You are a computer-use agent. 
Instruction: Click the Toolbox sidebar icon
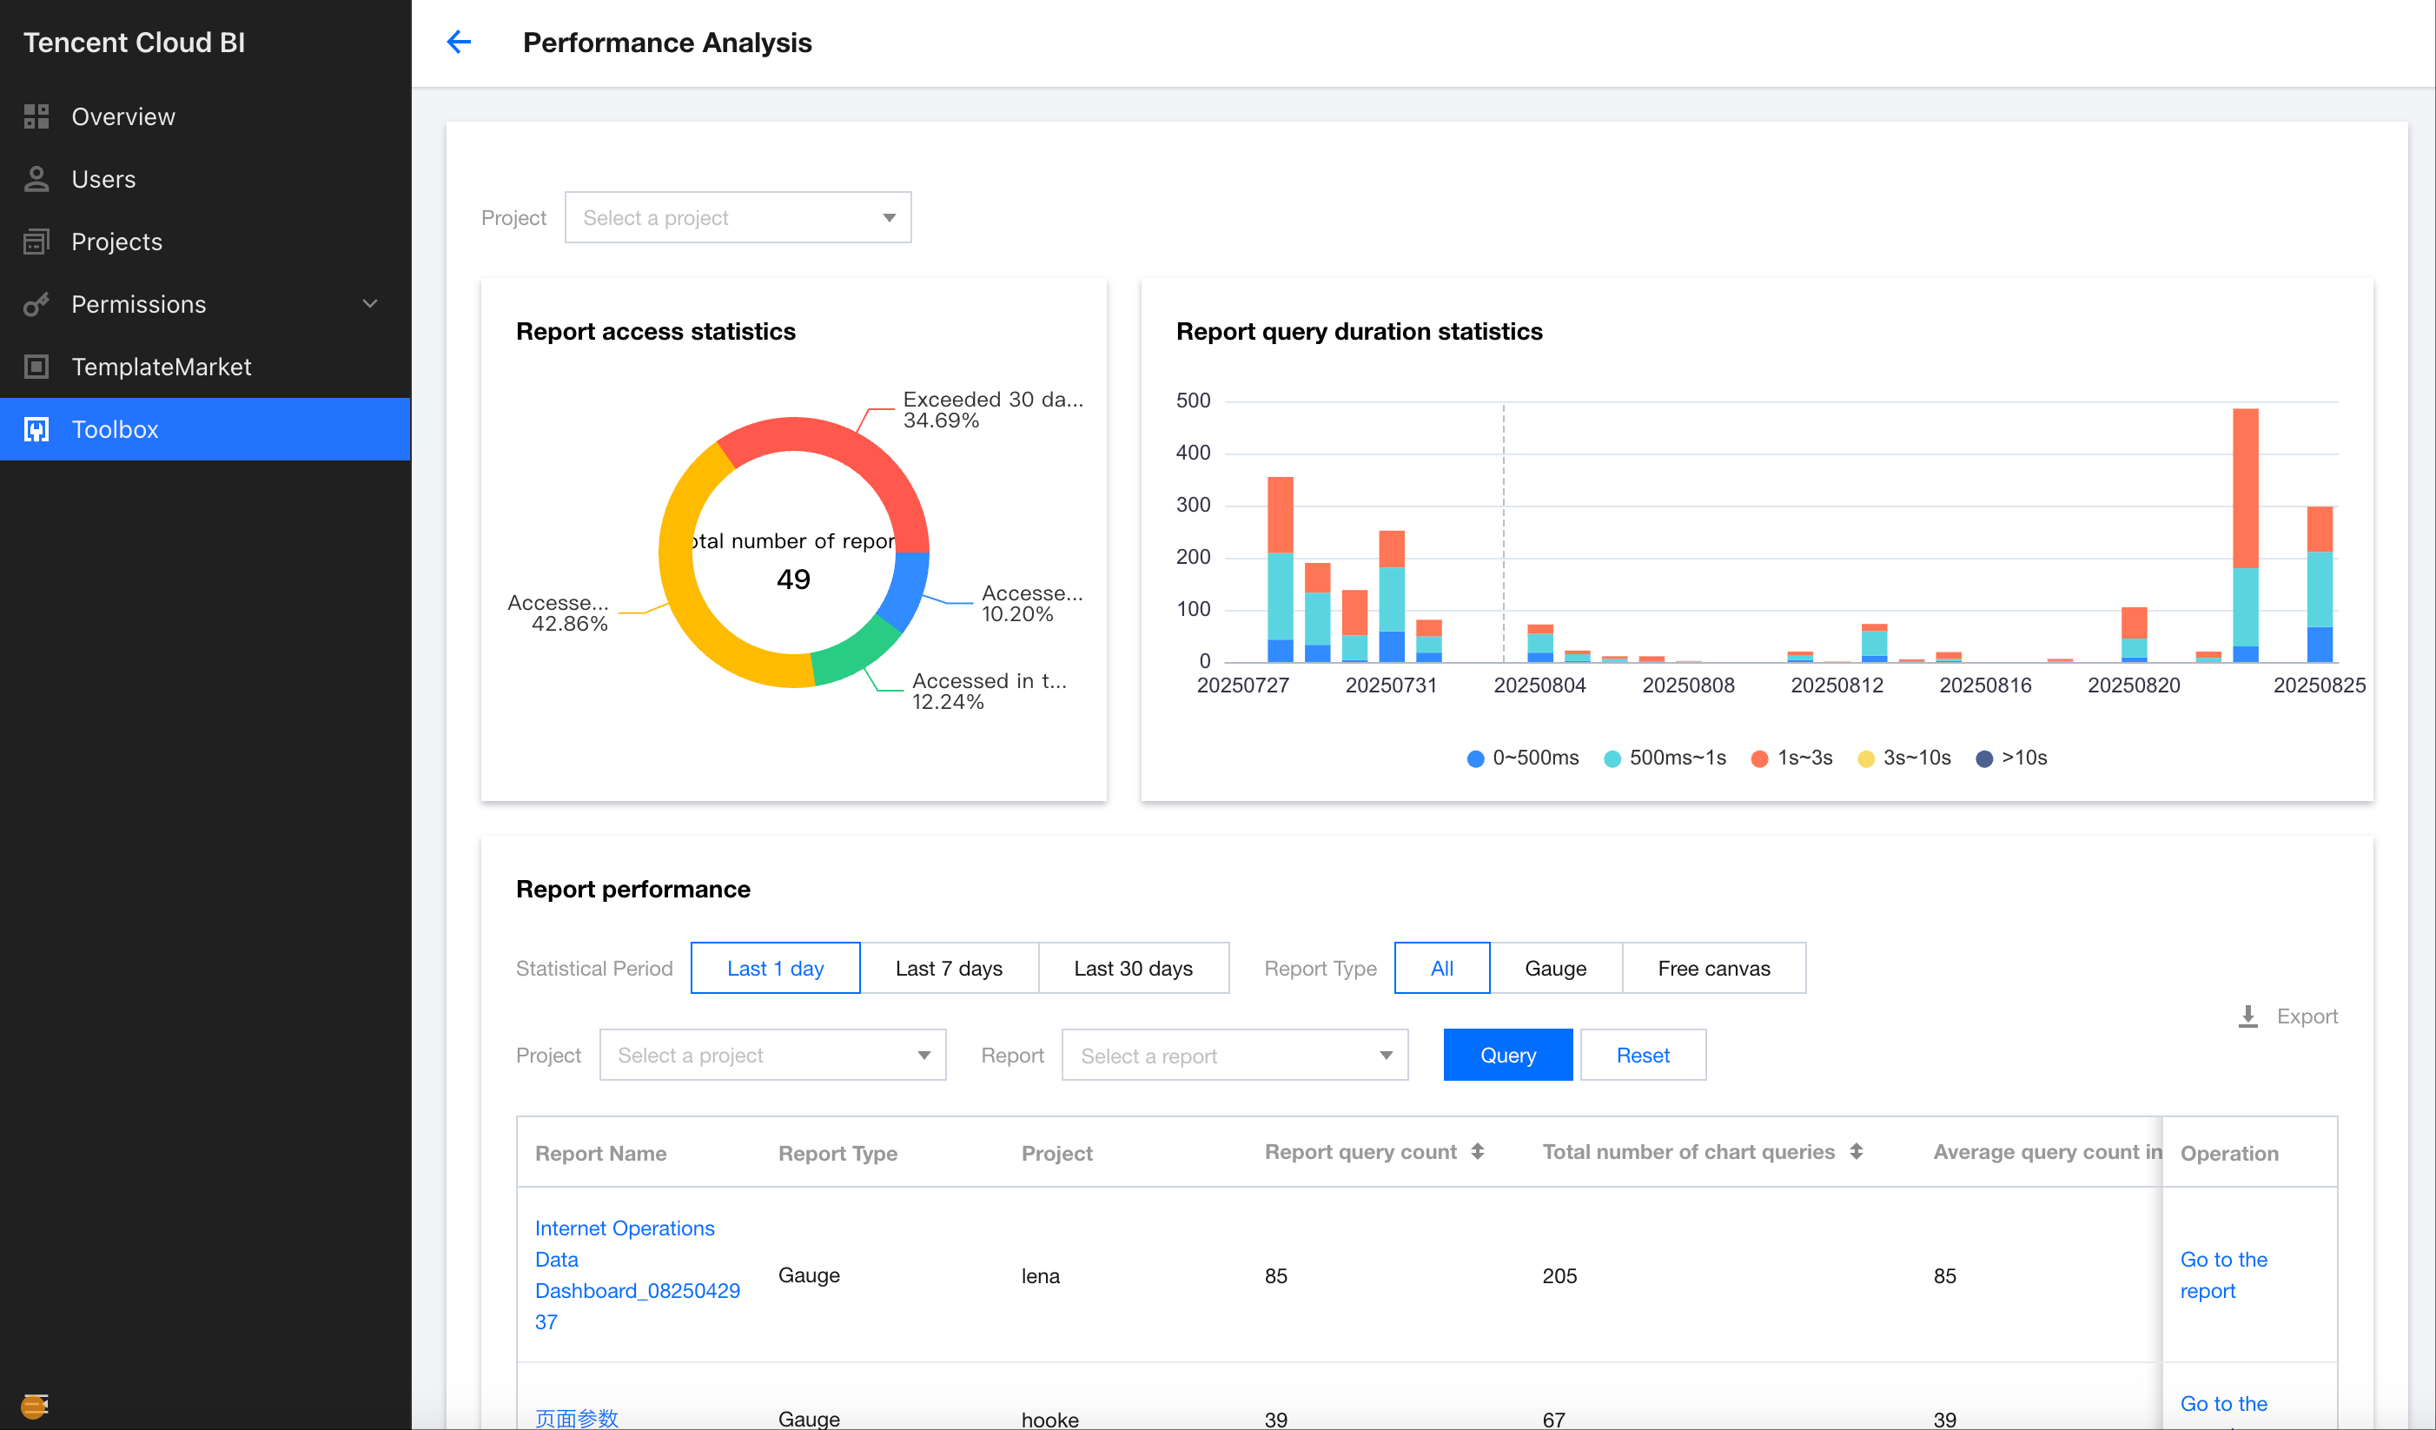[36, 429]
